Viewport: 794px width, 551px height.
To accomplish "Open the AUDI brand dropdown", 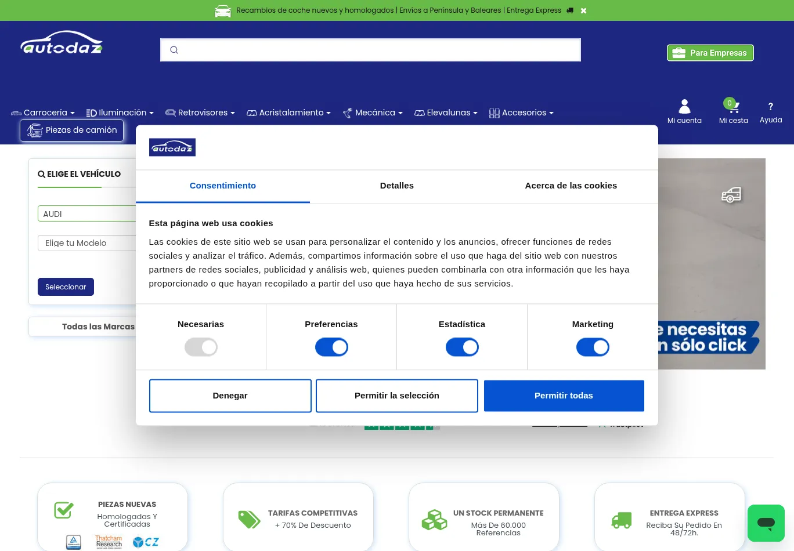I will [87, 213].
